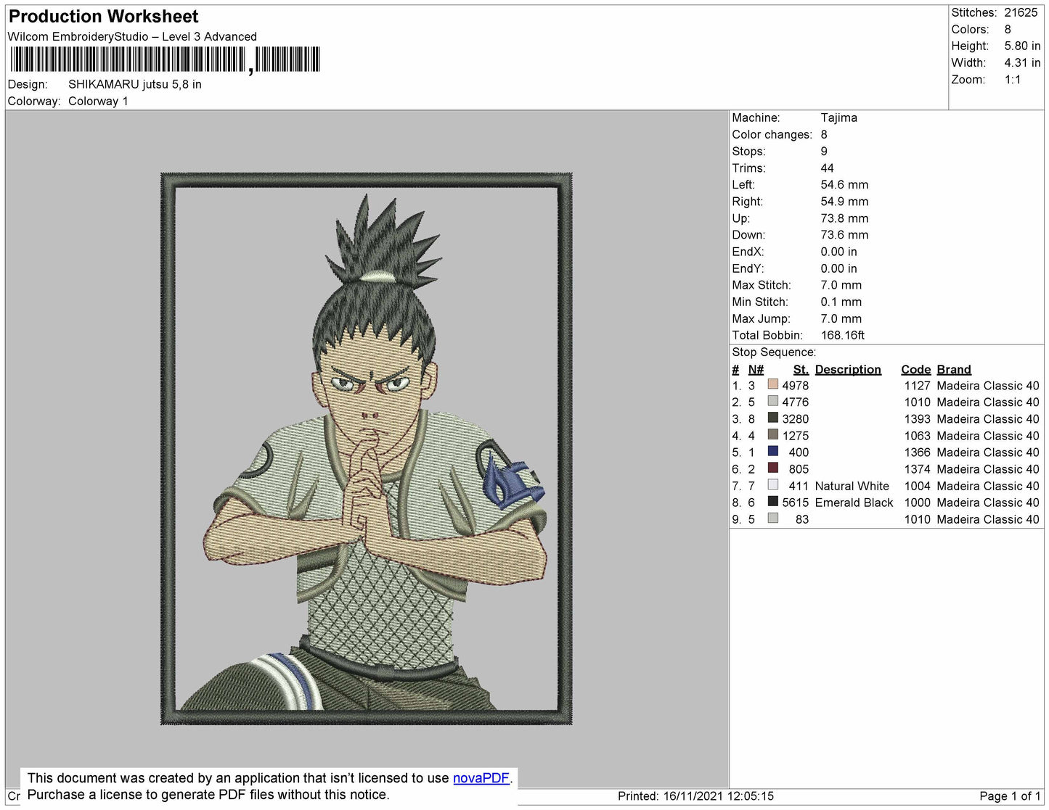Click the Trims value '44'

point(827,168)
